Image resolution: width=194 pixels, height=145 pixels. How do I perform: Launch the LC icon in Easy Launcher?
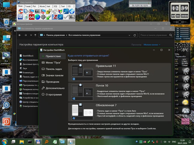click(20, 17)
